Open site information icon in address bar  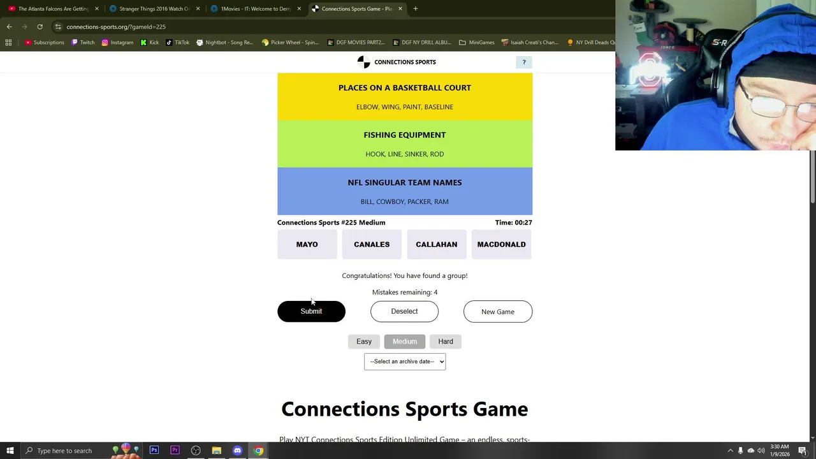pos(58,27)
